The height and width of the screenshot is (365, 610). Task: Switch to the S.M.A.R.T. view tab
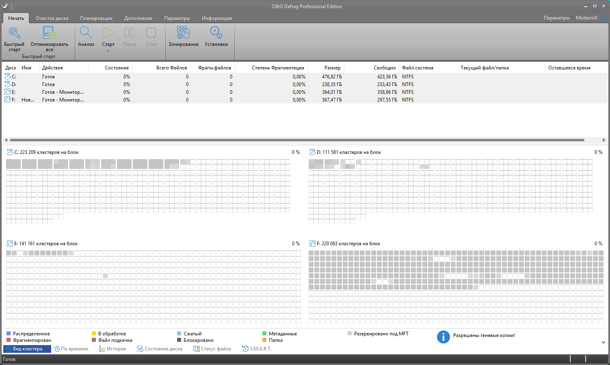(257, 349)
